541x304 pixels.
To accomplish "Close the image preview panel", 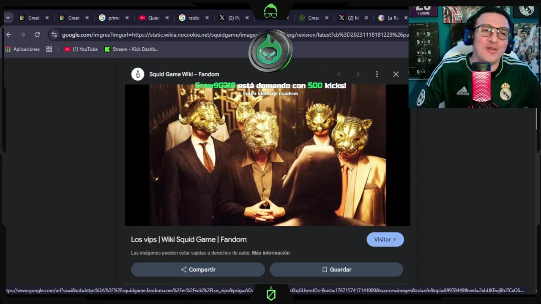I will point(396,74).
